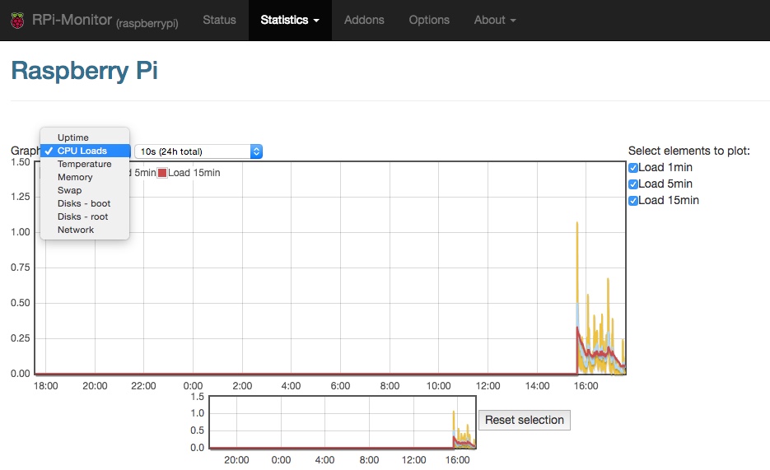The image size is (770, 470).
Task: Expand the Statistics dropdown menu
Action: [290, 20]
